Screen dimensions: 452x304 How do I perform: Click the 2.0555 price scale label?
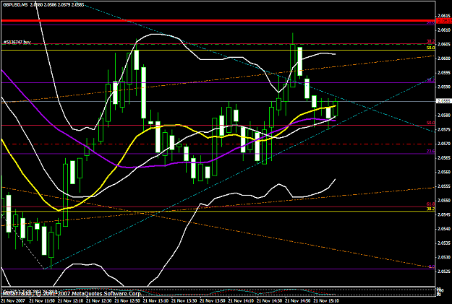click(x=443, y=186)
